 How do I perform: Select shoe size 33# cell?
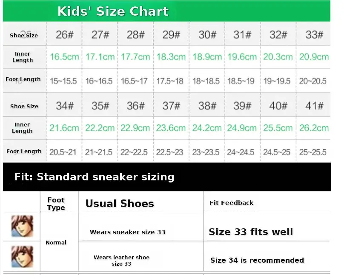point(314,34)
